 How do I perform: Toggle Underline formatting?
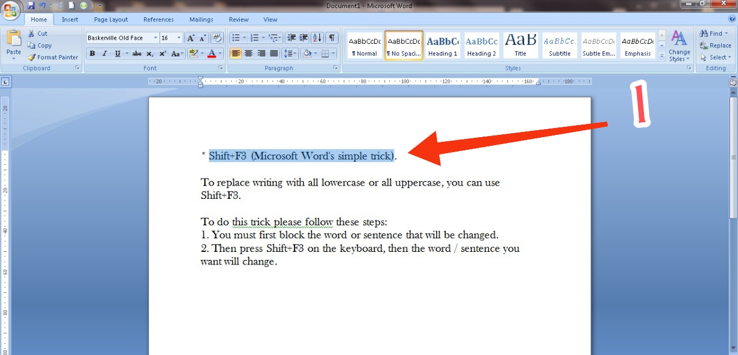118,54
